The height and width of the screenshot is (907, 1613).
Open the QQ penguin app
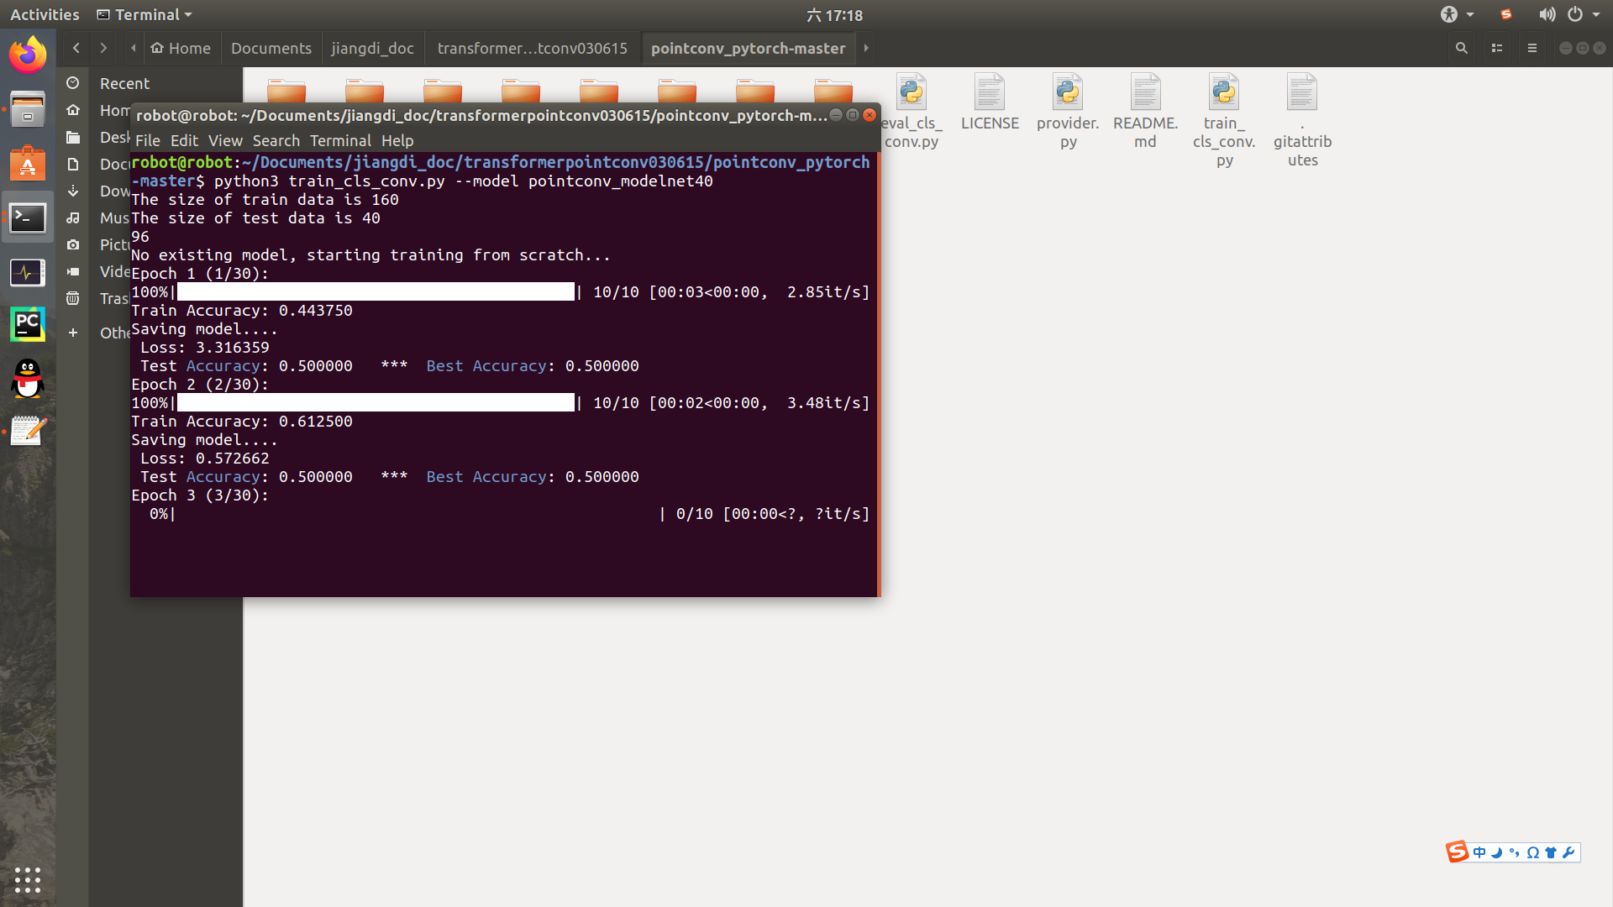28,379
